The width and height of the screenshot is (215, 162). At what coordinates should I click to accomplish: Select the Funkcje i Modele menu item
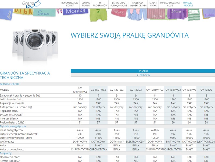pos(188,4)
